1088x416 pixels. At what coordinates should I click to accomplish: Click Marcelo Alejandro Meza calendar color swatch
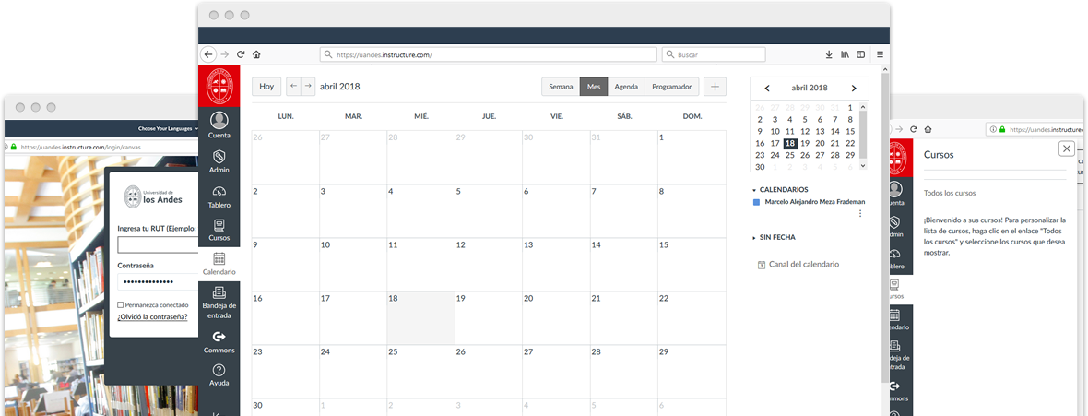pyautogui.click(x=757, y=202)
